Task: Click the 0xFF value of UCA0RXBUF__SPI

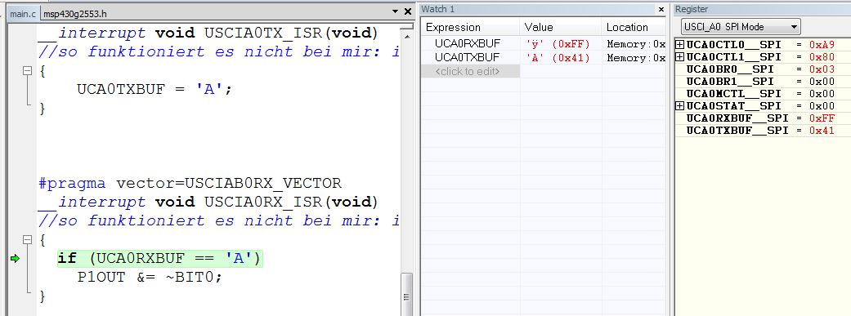Action: [822, 118]
